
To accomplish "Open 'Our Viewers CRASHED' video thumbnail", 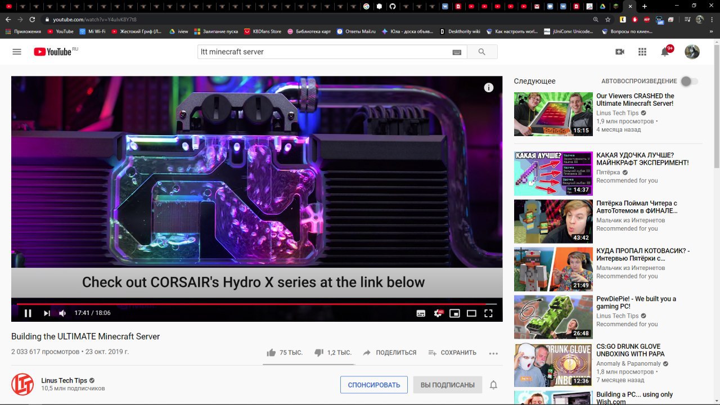I will click(553, 114).
